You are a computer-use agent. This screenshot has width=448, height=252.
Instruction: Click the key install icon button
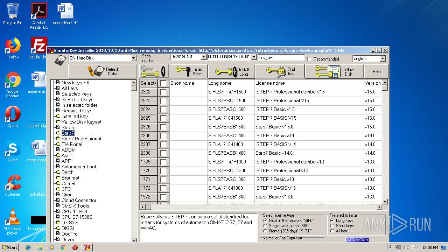[x=154, y=71]
